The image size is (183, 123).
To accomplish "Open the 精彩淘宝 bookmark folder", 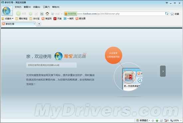I will pyautogui.click(x=21, y=19).
